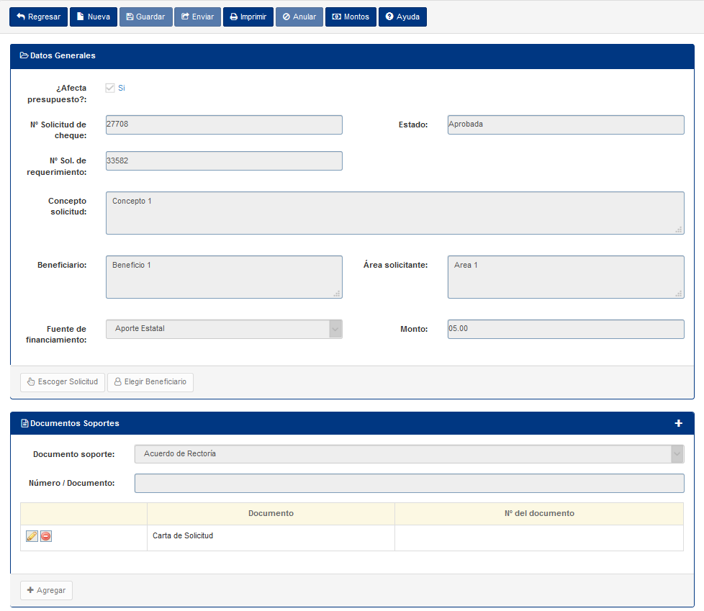Send the request with Enviar
Screen dimensions: 704x611
pos(197,17)
